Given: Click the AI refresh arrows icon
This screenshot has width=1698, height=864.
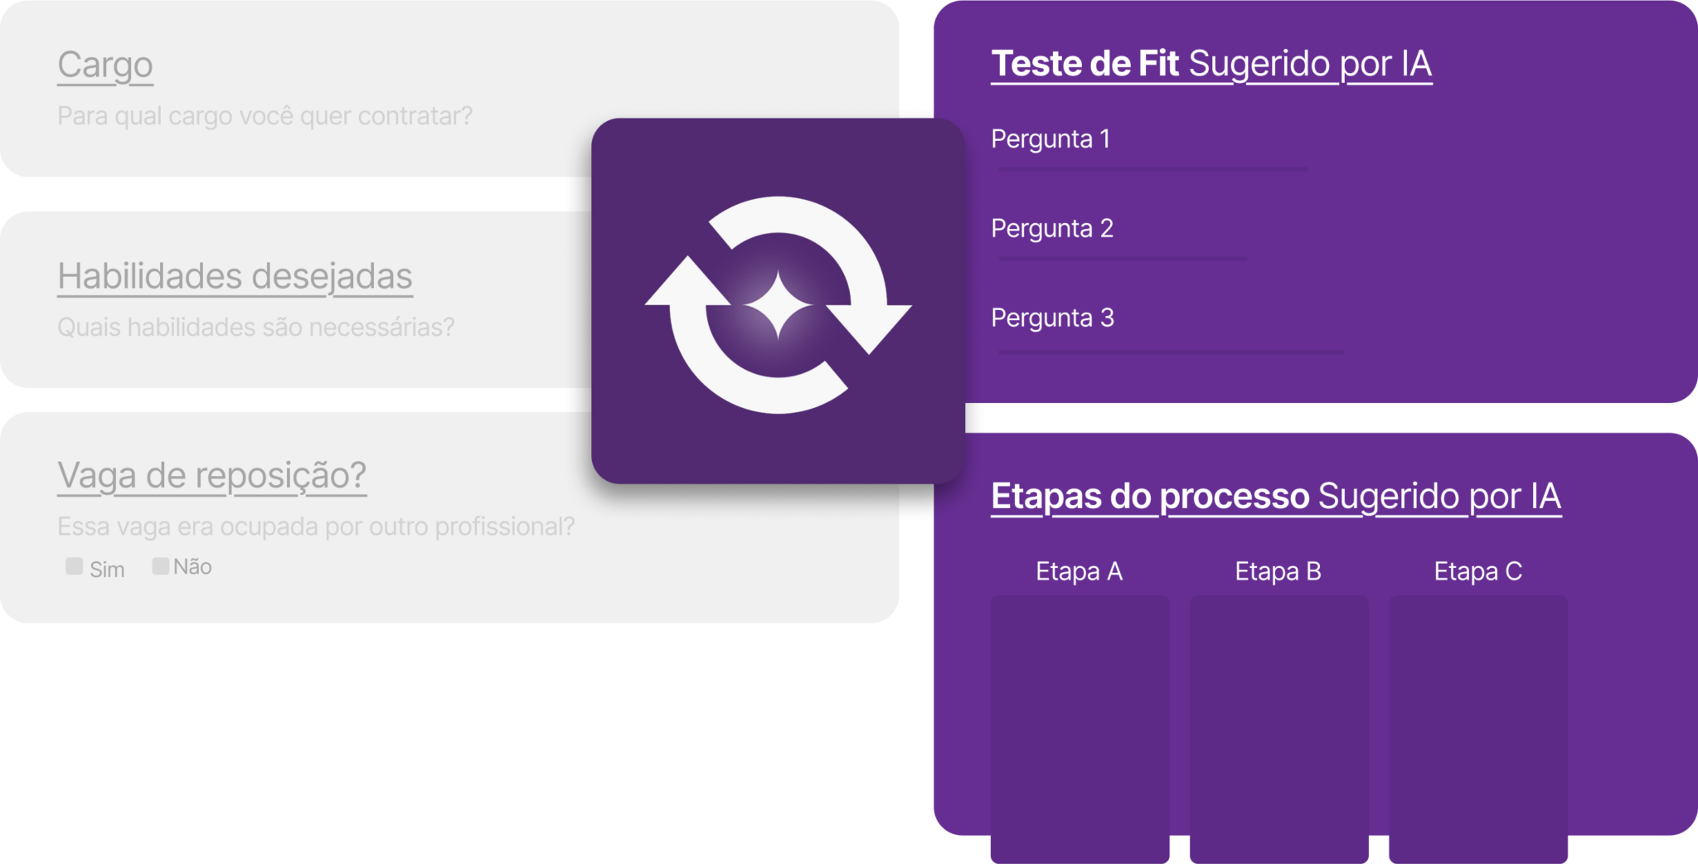Looking at the screenshot, I should pyautogui.click(x=778, y=303).
